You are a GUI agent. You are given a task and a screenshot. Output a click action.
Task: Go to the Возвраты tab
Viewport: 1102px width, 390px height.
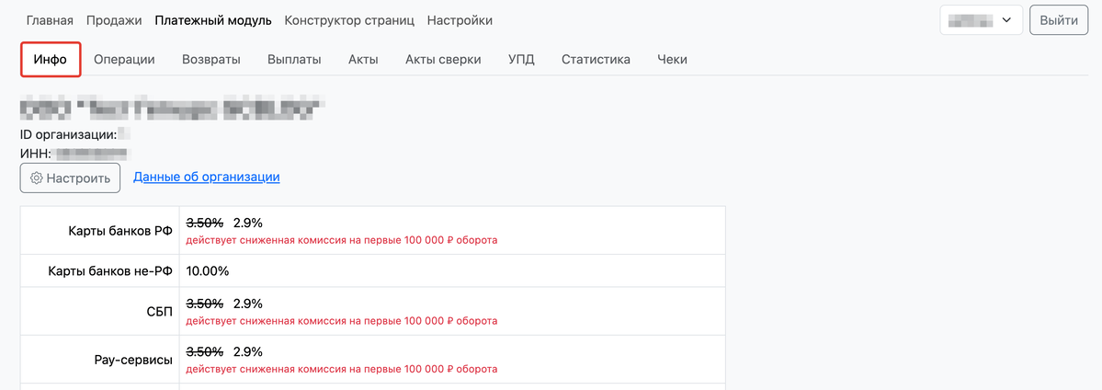[211, 60]
